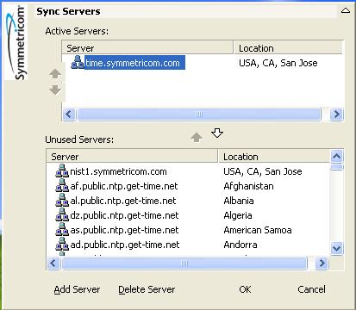Dismiss dialog with Cancel button
This screenshot has width=356, height=310.
(311, 289)
